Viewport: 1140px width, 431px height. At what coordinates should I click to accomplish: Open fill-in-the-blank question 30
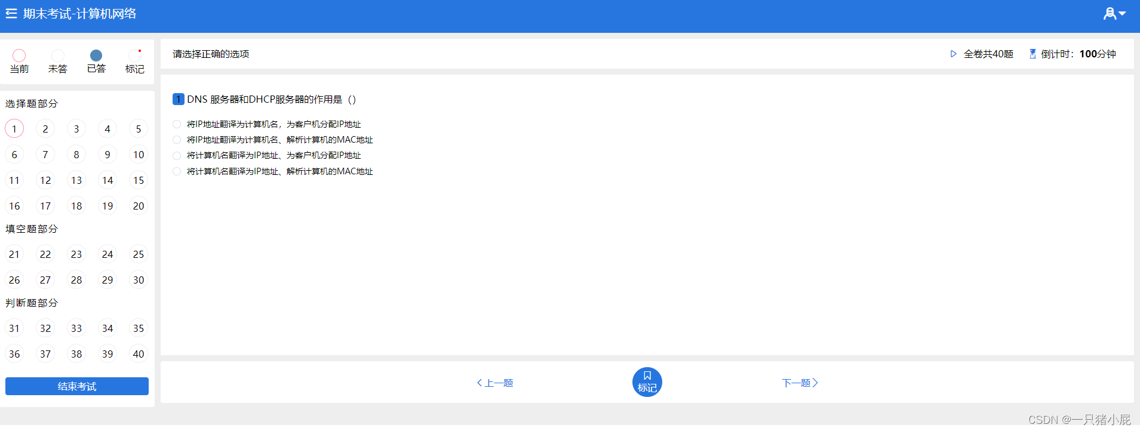(139, 280)
